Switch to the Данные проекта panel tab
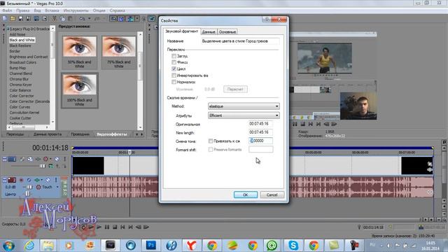 click(x=47, y=134)
